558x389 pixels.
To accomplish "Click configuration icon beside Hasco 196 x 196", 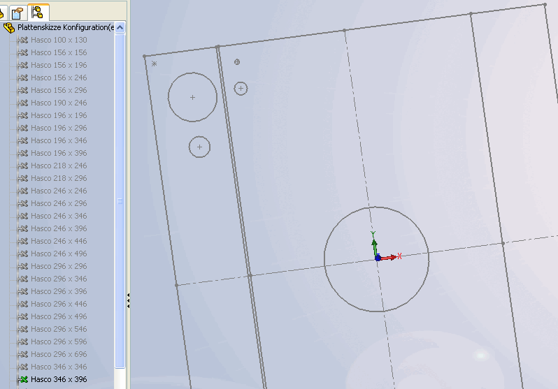I will pyautogui.click(x=23, y=115).
